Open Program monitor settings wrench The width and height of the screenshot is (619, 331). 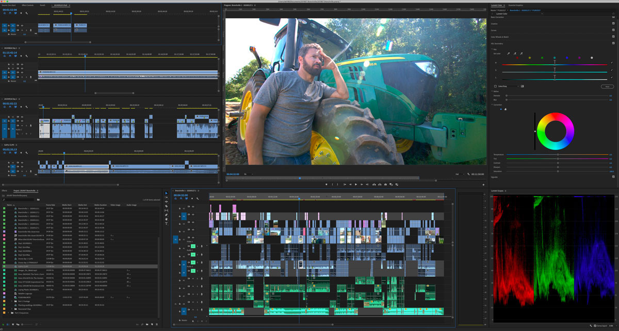tap(468, 174)
